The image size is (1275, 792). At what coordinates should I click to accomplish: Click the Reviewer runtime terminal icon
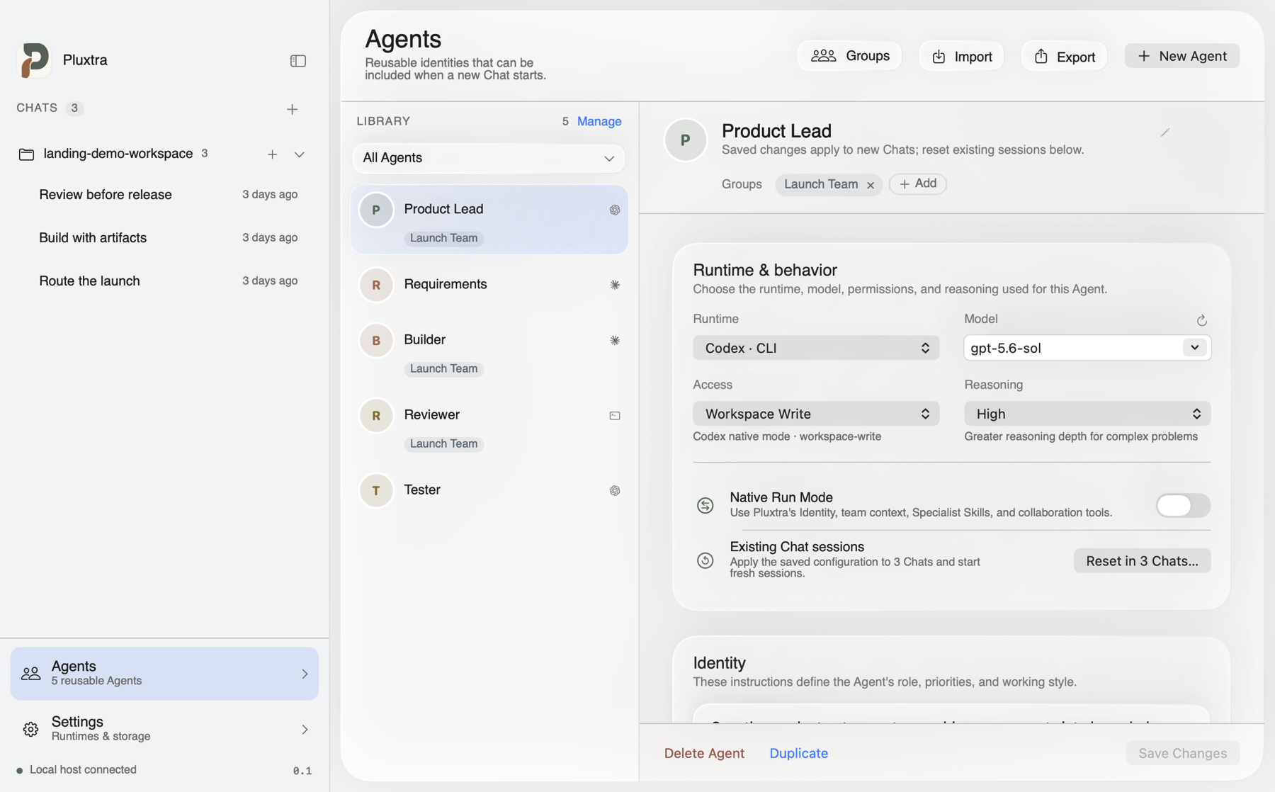(x=615, y=416)
